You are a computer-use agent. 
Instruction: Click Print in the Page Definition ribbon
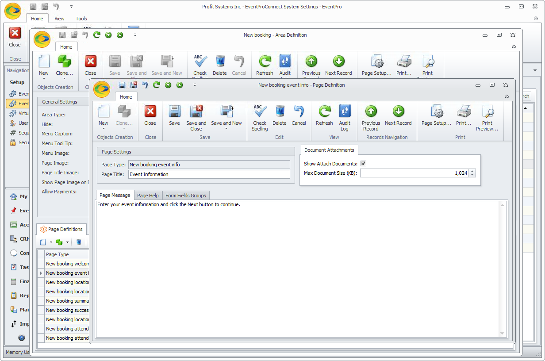[464, 115]
